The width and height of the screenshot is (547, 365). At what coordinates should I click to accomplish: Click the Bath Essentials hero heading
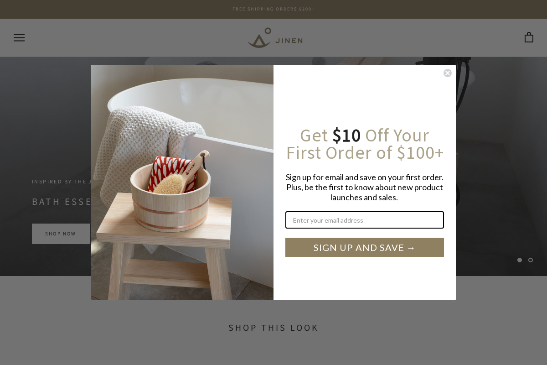(x=62, y=202)
